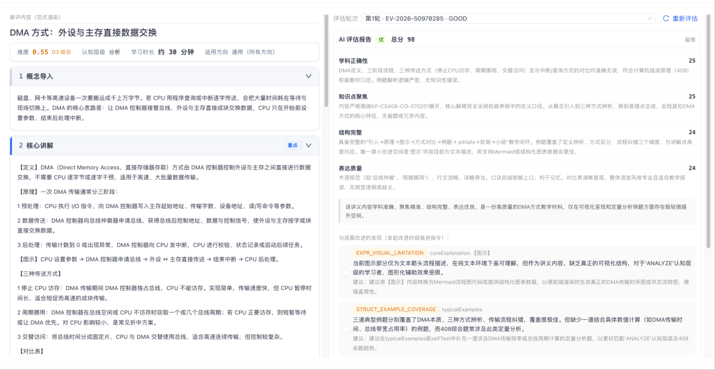This screenshot has height=370, width=715.
Task: Open the 留痕 link in report header
Action: [x=690, y=40]
